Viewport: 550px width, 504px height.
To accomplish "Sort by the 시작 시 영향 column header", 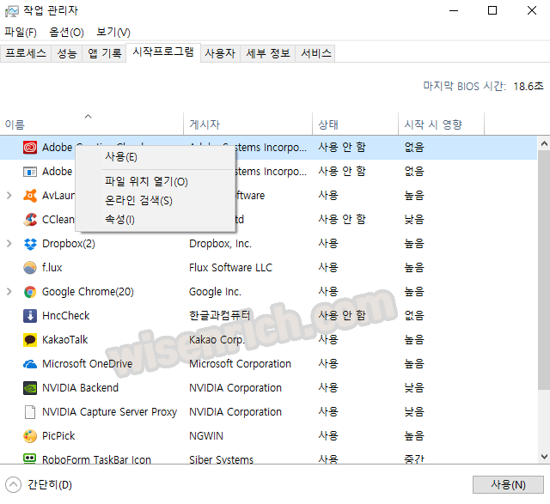I will point(441,124).
